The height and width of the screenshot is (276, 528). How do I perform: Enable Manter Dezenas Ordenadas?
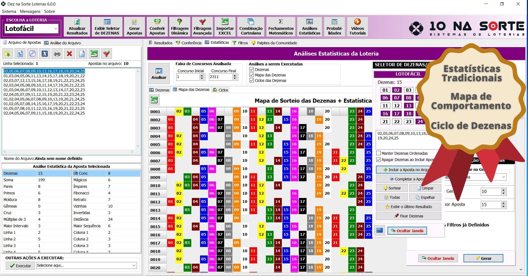pos(379,153)
